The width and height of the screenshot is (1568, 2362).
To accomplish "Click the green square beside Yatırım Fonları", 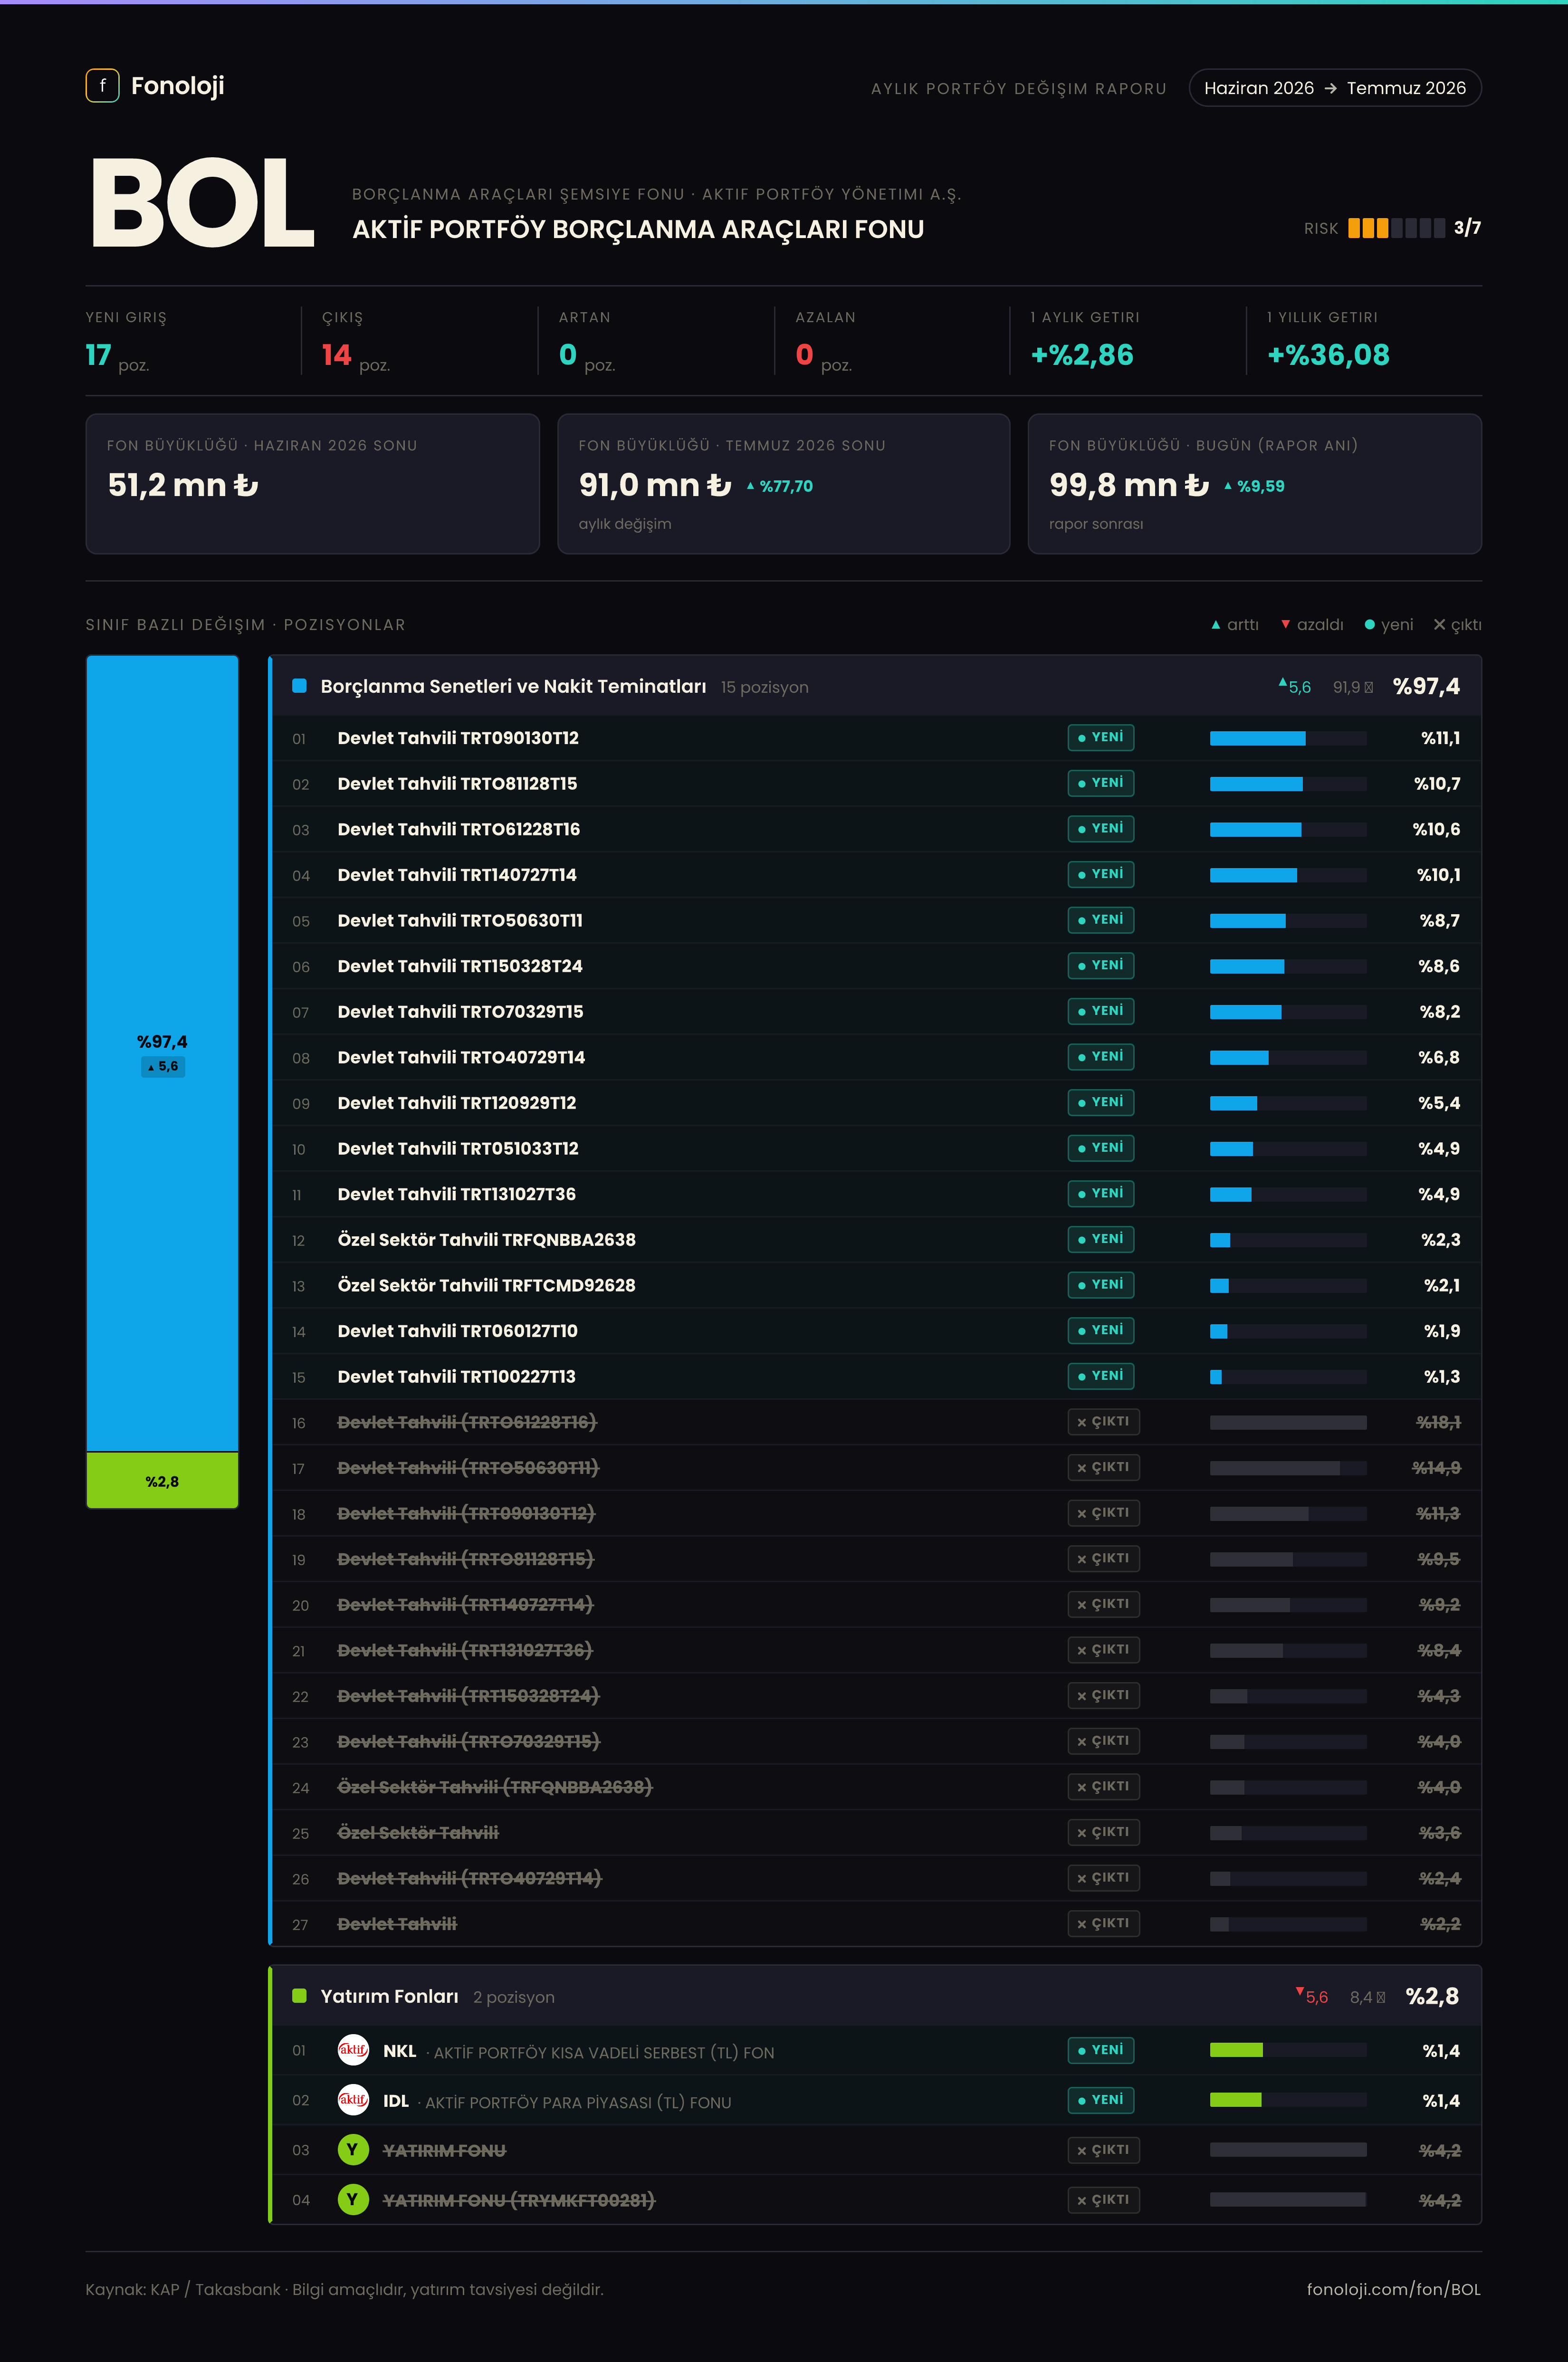I will click(299, 1996).
